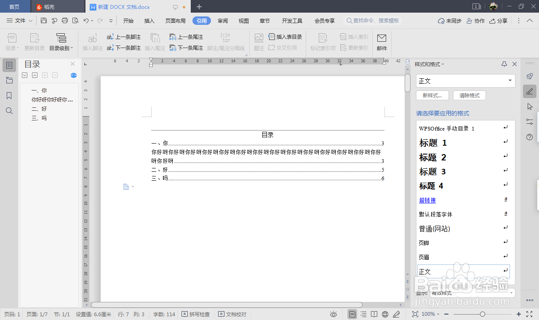Open the style name 正文 combo box

(465, 81)
